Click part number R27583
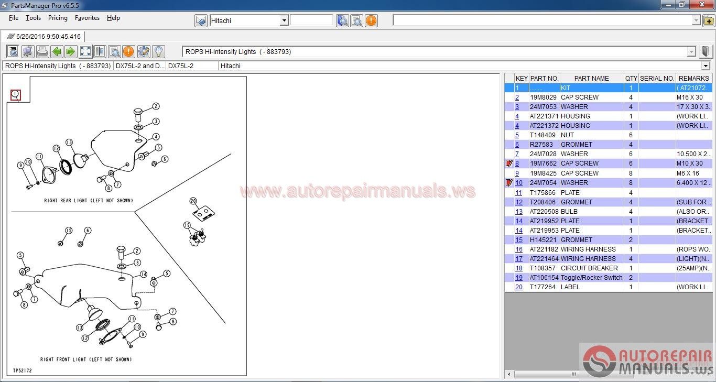 (x=541, y=145)
